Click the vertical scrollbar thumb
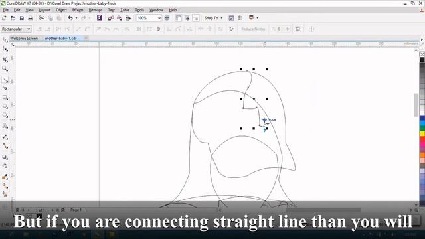Viewport: 425px width, 239px height. coord(416,105)
